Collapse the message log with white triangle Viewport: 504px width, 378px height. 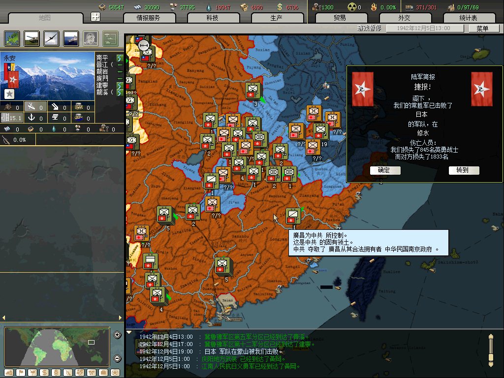point(129,332)
